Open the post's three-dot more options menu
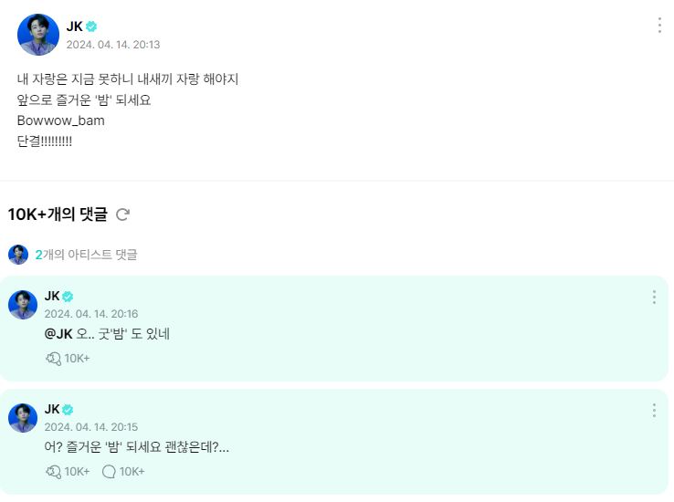 coord(658,26)
